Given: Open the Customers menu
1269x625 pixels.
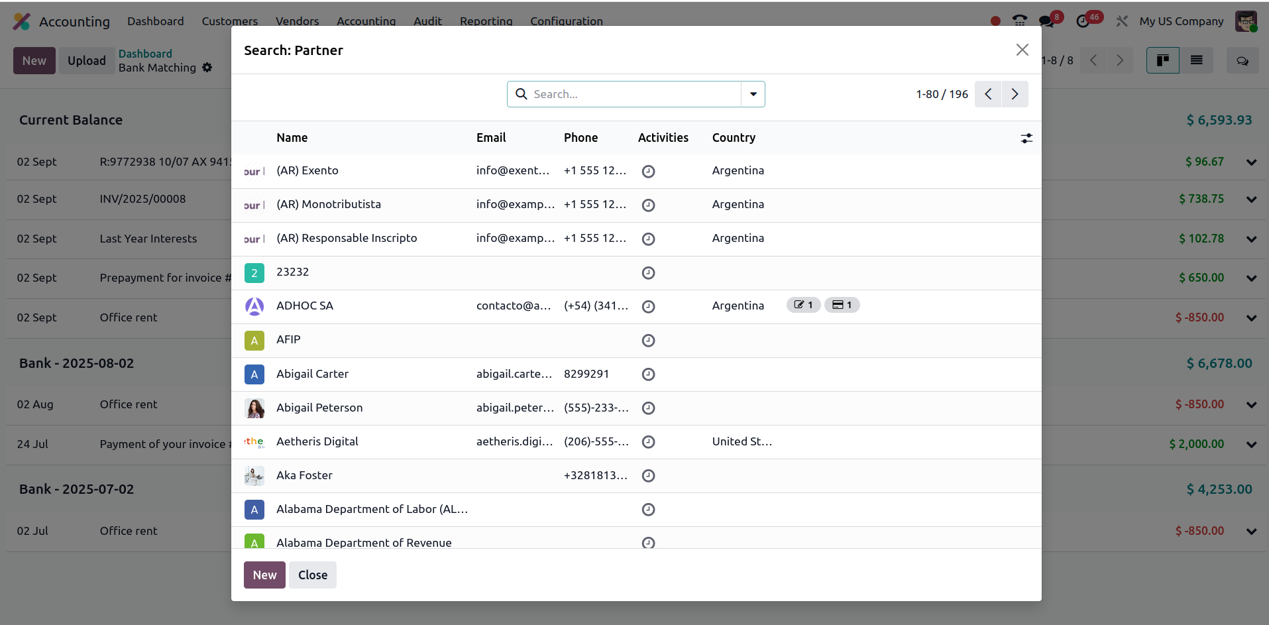Looking at the screenshot, I should [x=229, y=21].
